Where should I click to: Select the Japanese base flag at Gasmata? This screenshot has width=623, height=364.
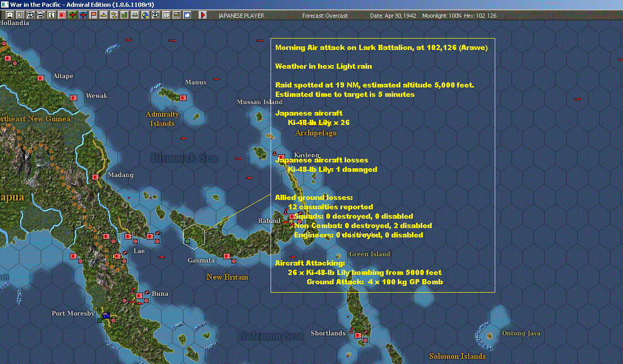click(x=226, y=256)
